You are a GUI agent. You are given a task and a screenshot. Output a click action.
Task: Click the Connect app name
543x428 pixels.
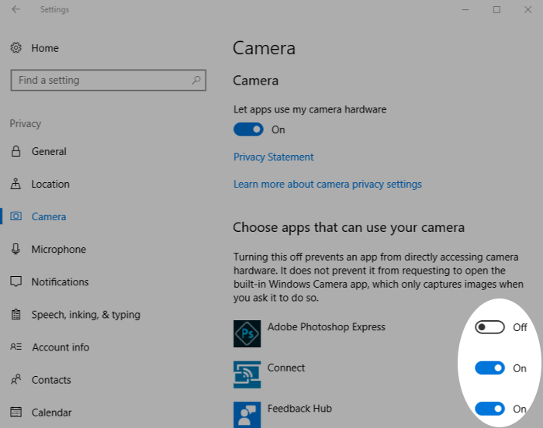286,368
